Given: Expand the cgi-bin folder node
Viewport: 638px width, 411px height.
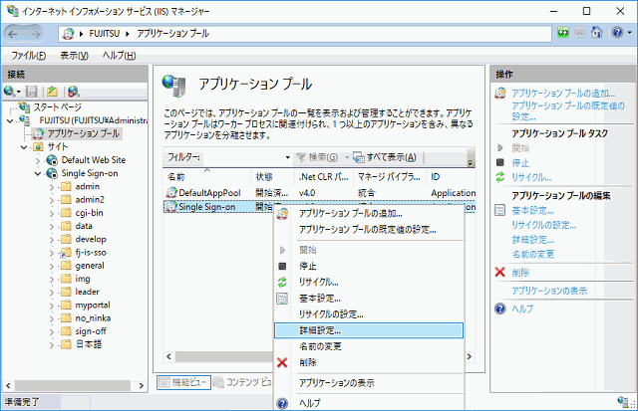Looking at the screenshot, I should point(52,214).
